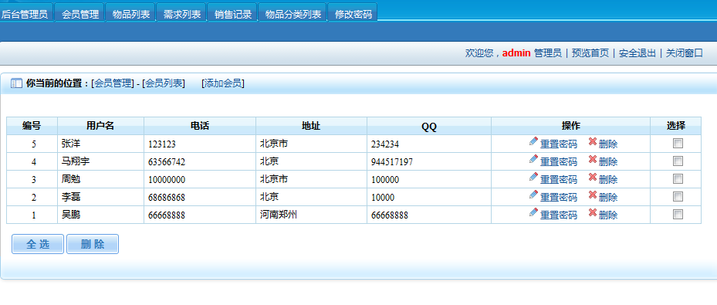Click the username 张洋
This screenshot has height=305, width=717.
point(71,144)
